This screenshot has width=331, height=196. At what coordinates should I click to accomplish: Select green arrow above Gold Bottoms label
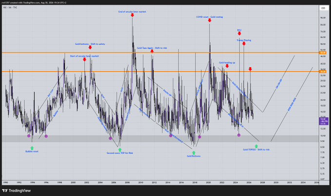[194, 153]
